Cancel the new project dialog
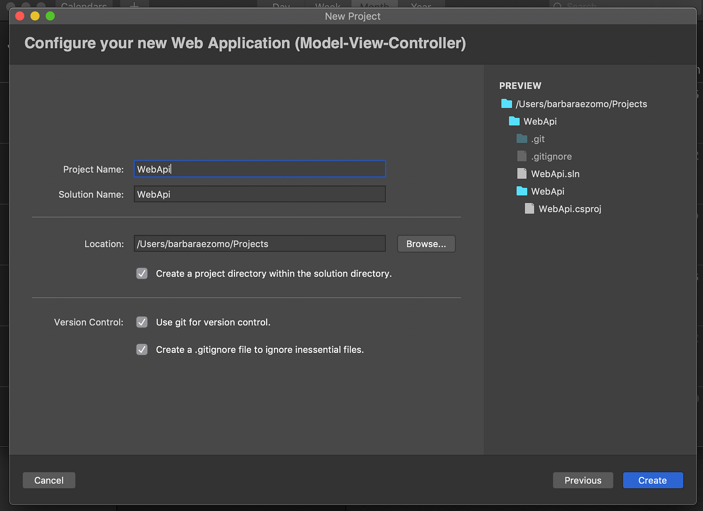The height and width of the screenshot is (511, 703). pos(49,480)
